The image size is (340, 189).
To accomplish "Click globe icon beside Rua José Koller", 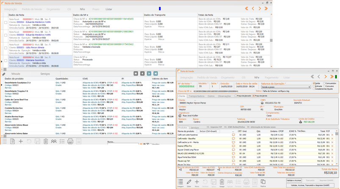I will click(x=180, y=116).
